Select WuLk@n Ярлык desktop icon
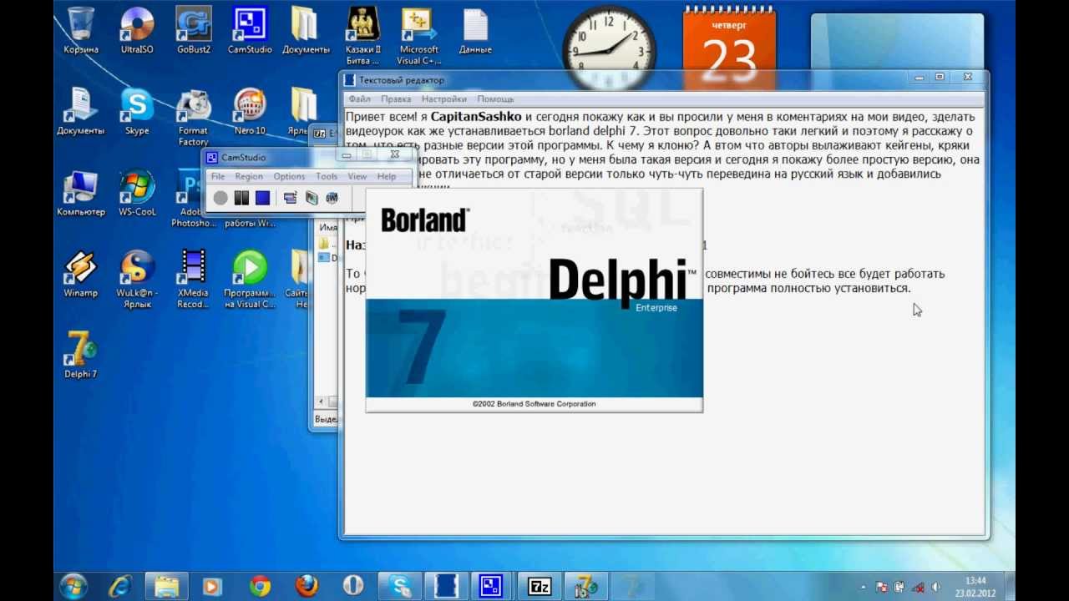The image size is (1069, 601). (x=137, y=280)
